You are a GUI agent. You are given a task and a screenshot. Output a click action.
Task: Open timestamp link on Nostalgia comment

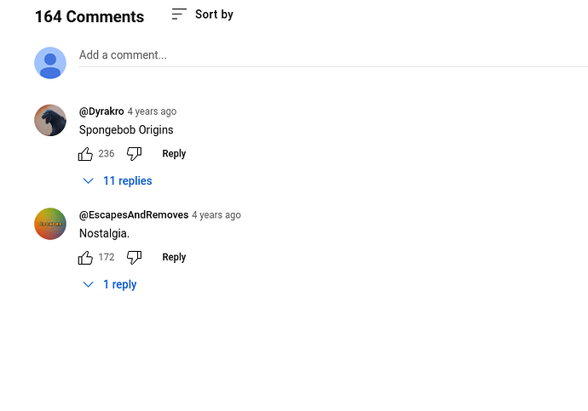click(x=216, y=215)
